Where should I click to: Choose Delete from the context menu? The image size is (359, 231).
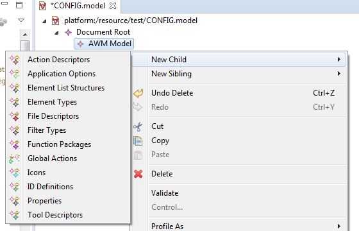[238, 174]
